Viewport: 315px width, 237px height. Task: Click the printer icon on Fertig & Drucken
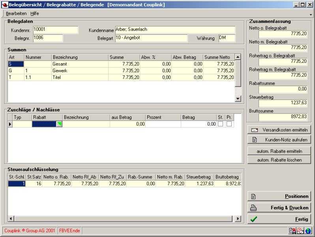[254, 208]
